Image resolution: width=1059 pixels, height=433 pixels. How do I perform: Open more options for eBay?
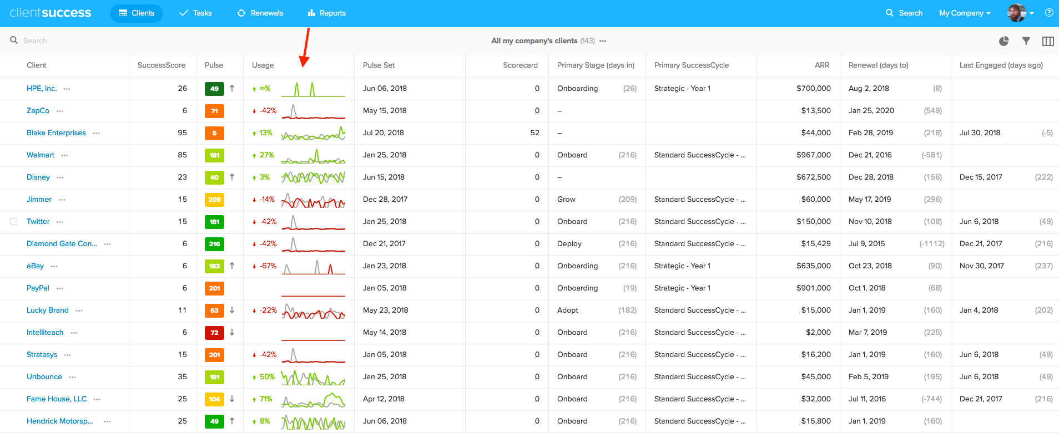54,267
